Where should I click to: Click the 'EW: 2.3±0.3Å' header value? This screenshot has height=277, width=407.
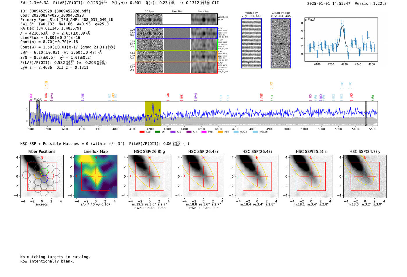(35, 3)
